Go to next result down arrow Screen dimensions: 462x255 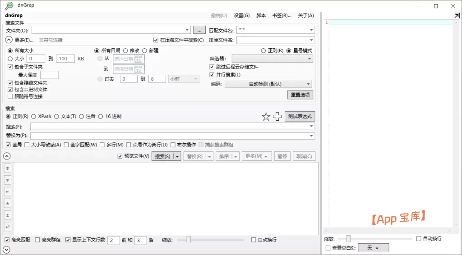point(8,180)
